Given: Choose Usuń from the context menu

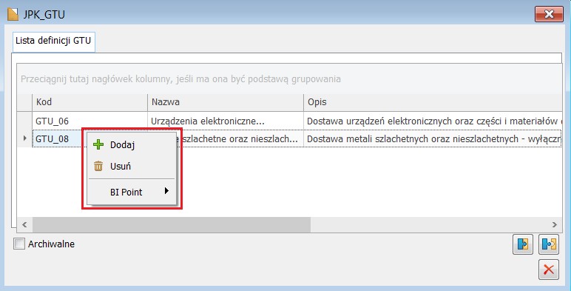Looking at the screenshot, I should 132,167.
